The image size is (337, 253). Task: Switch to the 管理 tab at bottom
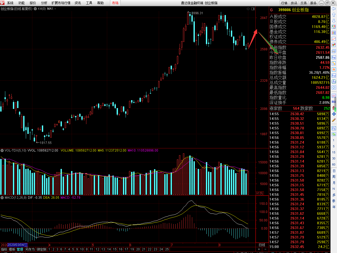(20, 249)
